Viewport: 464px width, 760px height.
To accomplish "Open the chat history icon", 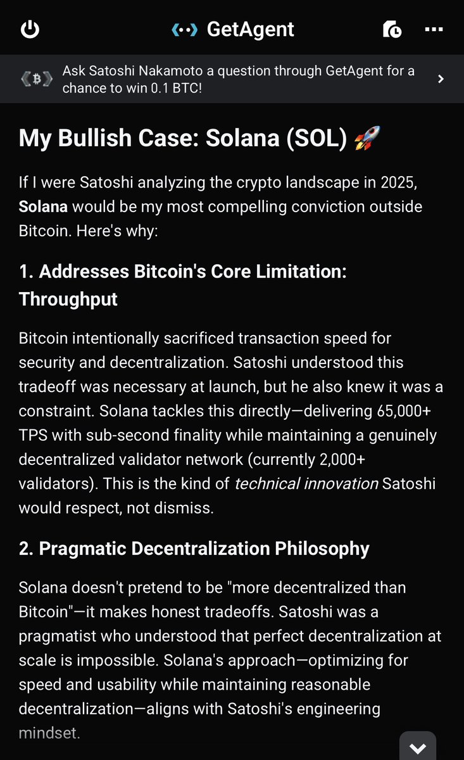I will [x=391, y=29].
